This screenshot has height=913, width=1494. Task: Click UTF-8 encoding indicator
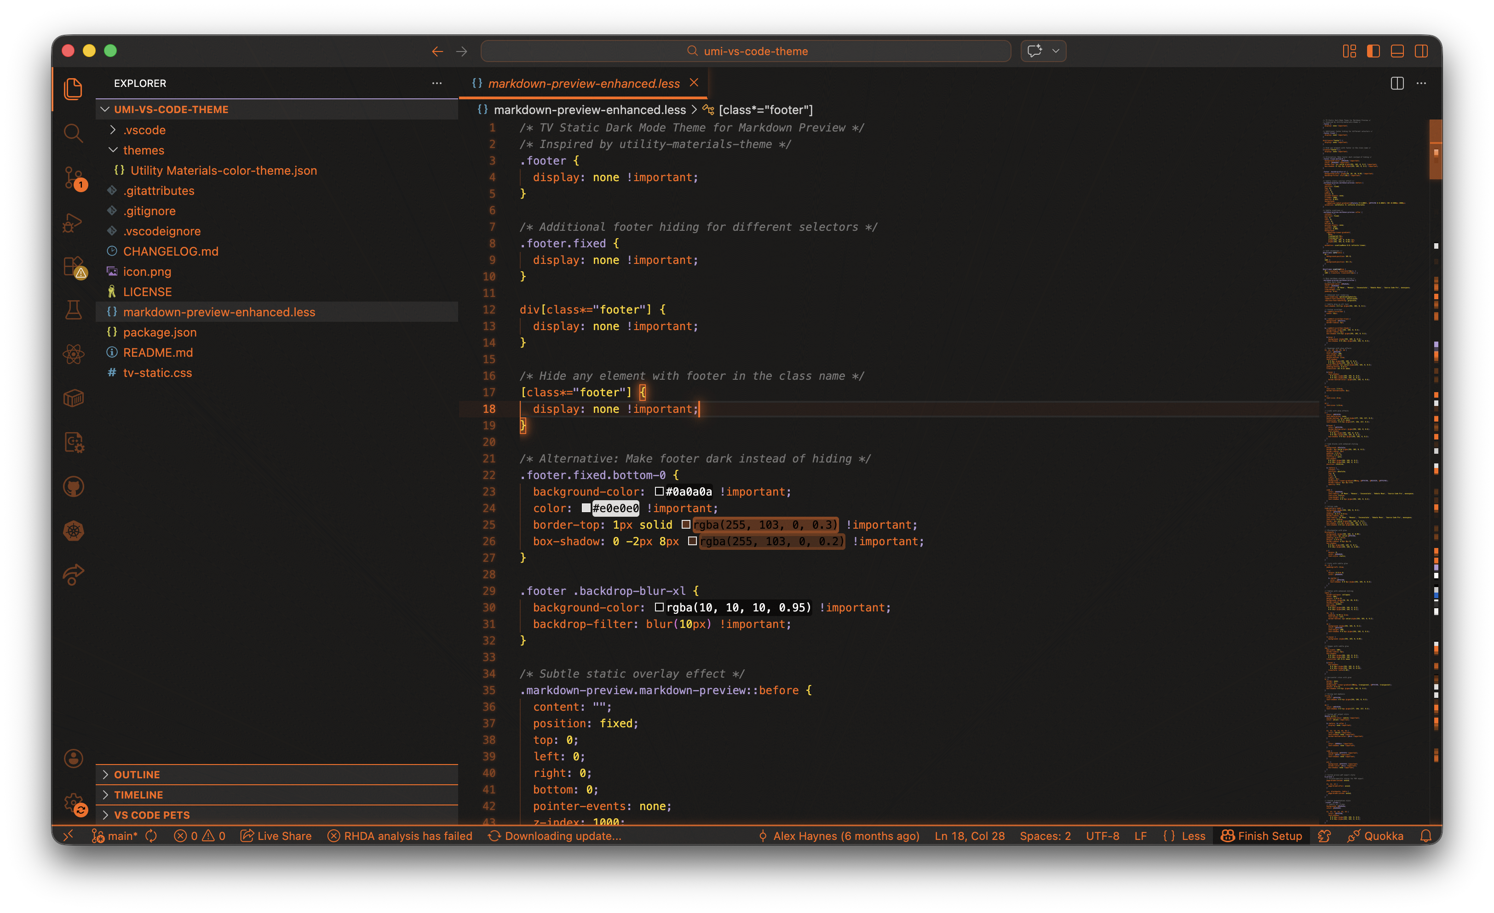[x=1102, y=835]
